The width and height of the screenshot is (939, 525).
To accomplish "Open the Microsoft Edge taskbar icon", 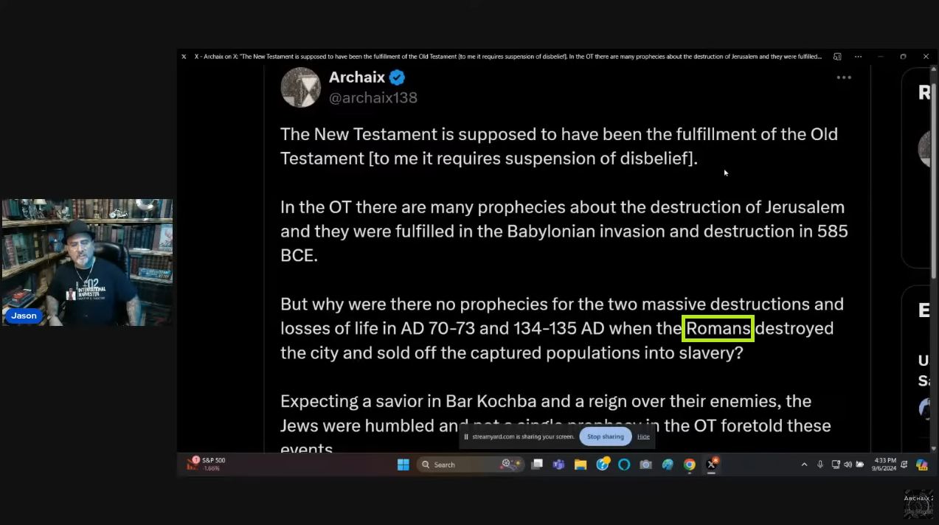I will [668, 465].
